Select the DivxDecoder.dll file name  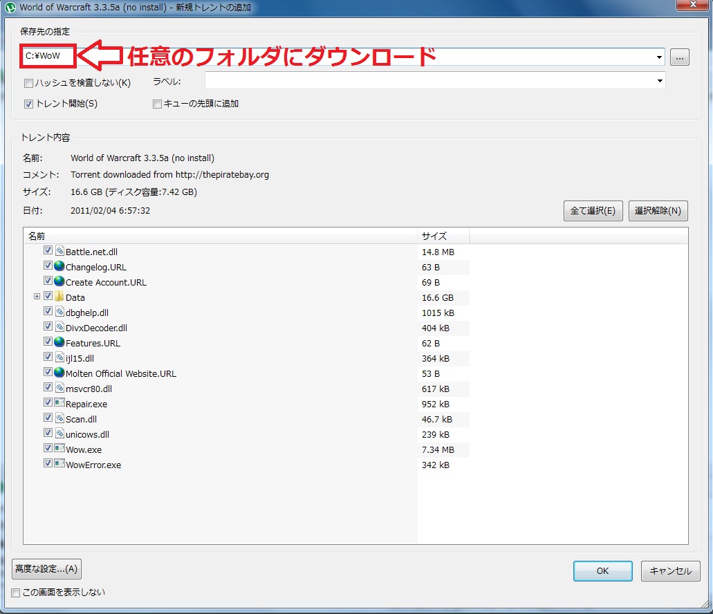(x=96, y=328)
